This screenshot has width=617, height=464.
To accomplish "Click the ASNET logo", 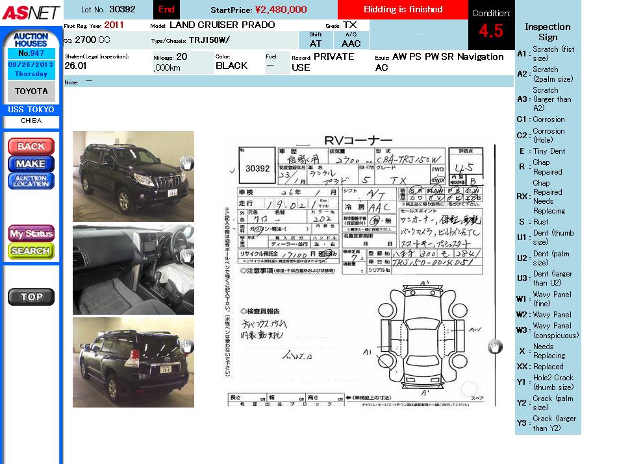I will [31, 12].
